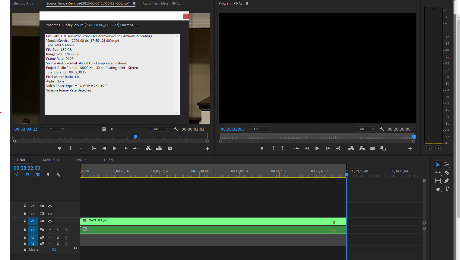Toggle Snap in the timeline
This screenshot has width=460, height=260.
coord(27,174)
